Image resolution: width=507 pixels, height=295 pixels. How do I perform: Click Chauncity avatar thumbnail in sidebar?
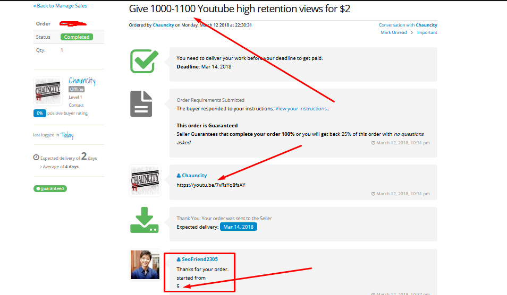(48, 91)
